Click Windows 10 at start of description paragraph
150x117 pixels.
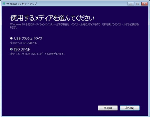(x=17, y=24)
